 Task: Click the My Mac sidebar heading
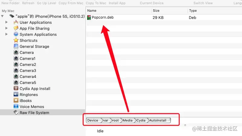pyautogui.click(x=8, y=11)
